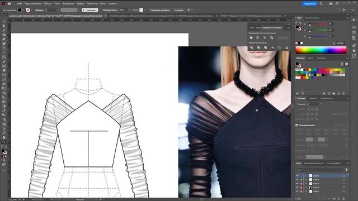The width and height of the screenshot is (358, 201).
Task: Adjust the red R color slider
Action: 318,24
